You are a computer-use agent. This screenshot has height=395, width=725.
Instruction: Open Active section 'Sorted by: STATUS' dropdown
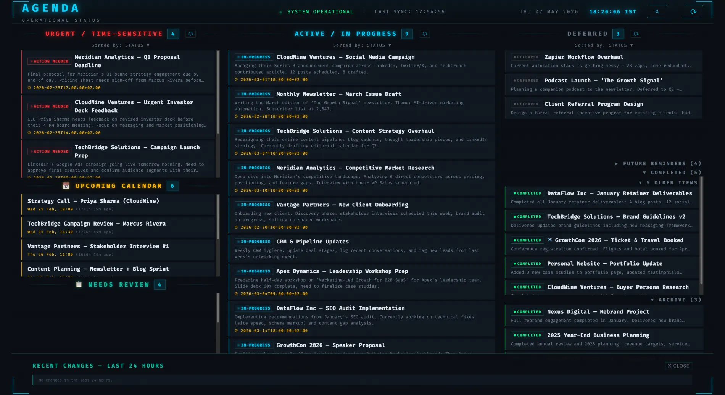click(x=362, y=45)
